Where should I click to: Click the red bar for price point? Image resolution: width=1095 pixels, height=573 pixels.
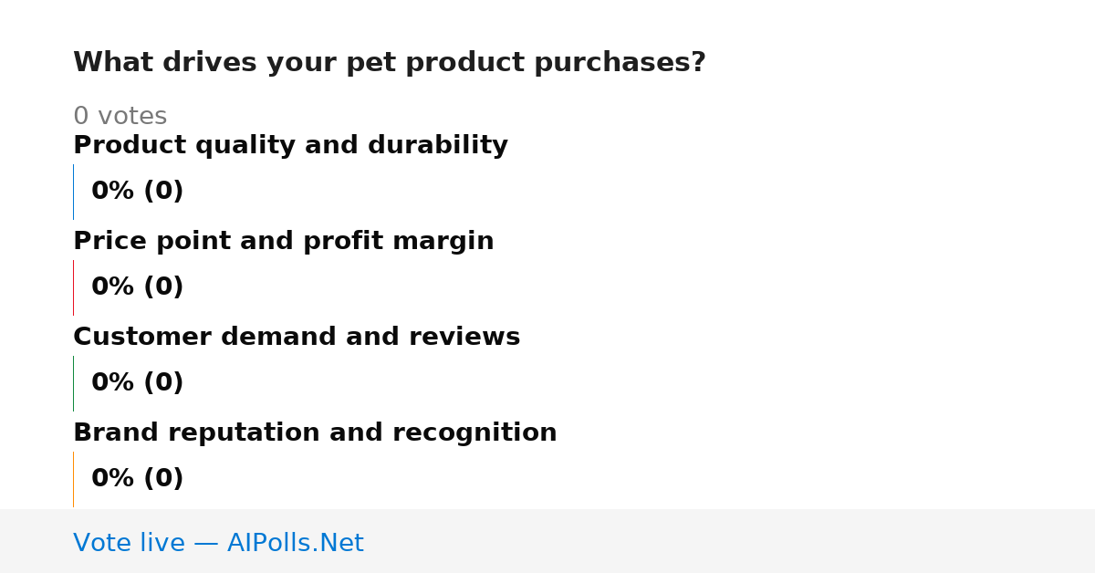(x=73, y=287)
